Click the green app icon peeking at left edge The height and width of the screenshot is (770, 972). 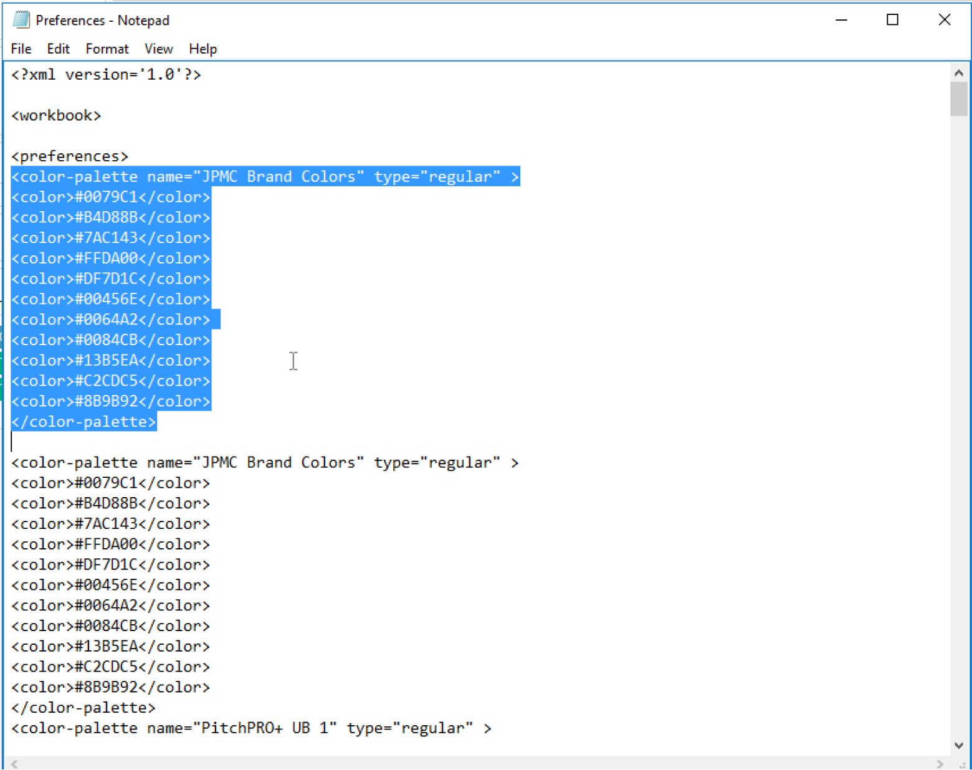pos(2,374)
